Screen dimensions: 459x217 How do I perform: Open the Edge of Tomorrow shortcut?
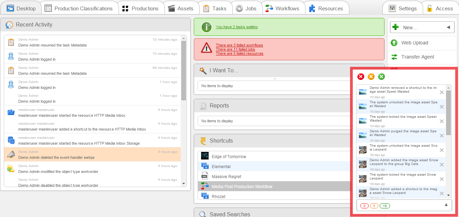[229, 156]
